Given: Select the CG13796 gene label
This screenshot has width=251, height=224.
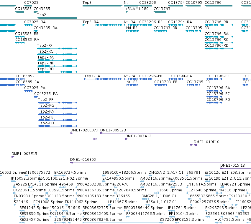Looking at the screenshot, I should (x=213, y=3).
